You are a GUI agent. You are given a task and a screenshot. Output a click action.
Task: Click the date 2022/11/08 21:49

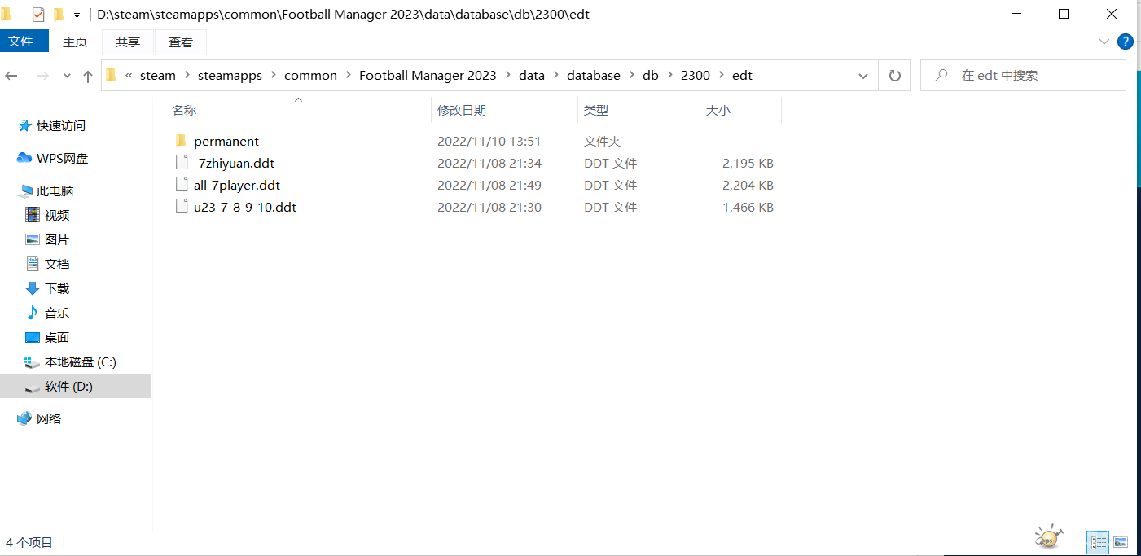coord(489,185)
